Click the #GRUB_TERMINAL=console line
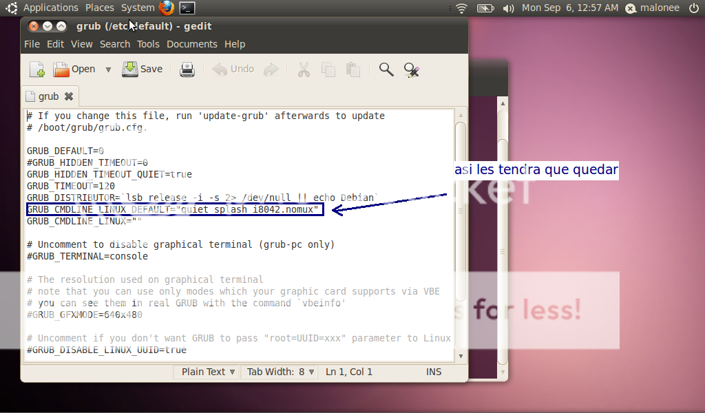This screenshot has height=413, width=705. [x=87, y=256]
